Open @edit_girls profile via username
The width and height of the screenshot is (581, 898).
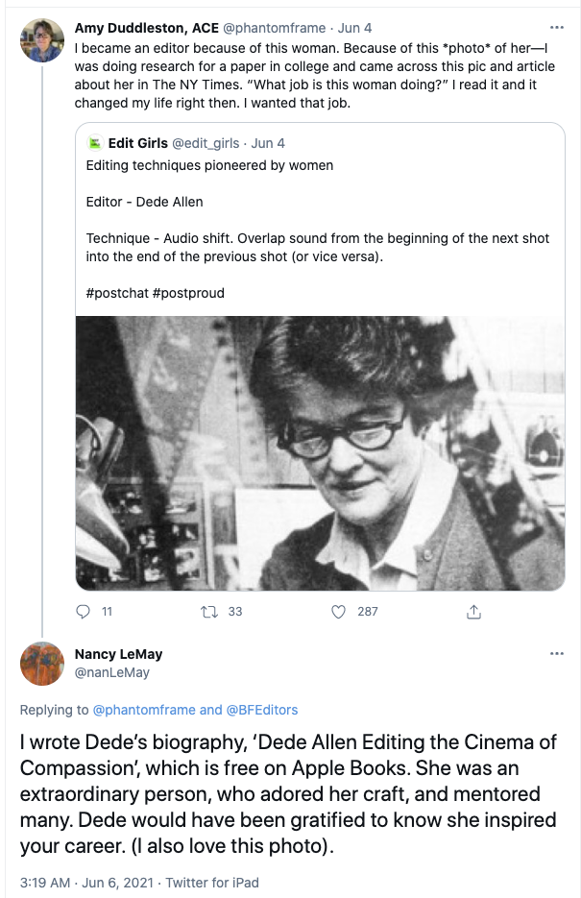204,142
